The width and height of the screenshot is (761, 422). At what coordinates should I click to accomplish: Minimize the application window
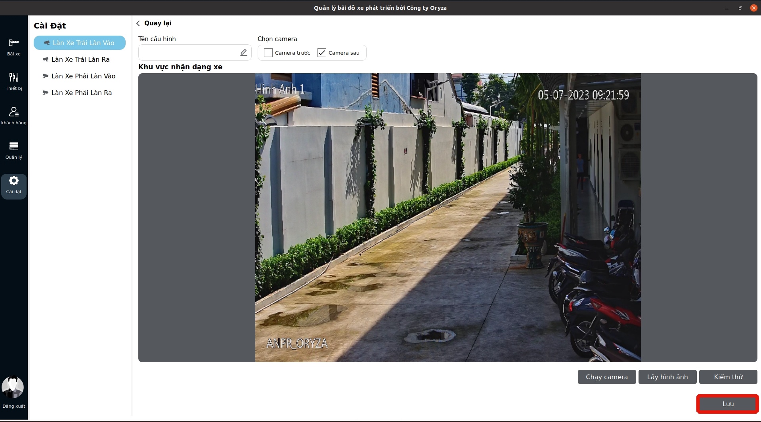click(x=727, y=8)
